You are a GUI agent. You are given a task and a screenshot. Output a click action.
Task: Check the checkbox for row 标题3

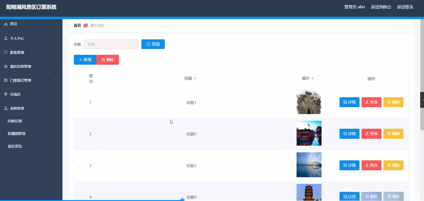point(80,166)
